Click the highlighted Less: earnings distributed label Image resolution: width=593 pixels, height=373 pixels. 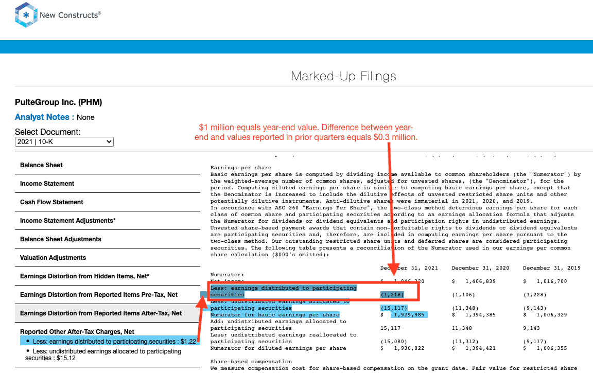pyautogui.click(x=283, y=291)
